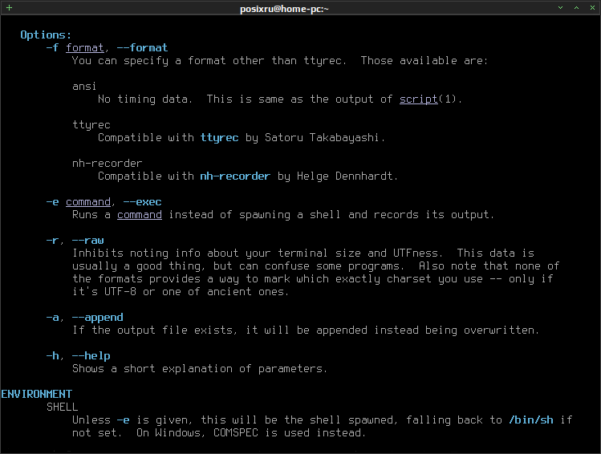Click the word 'UTFness' in raw description
This screenshot has width=601, height=454.
pos(416,253)
